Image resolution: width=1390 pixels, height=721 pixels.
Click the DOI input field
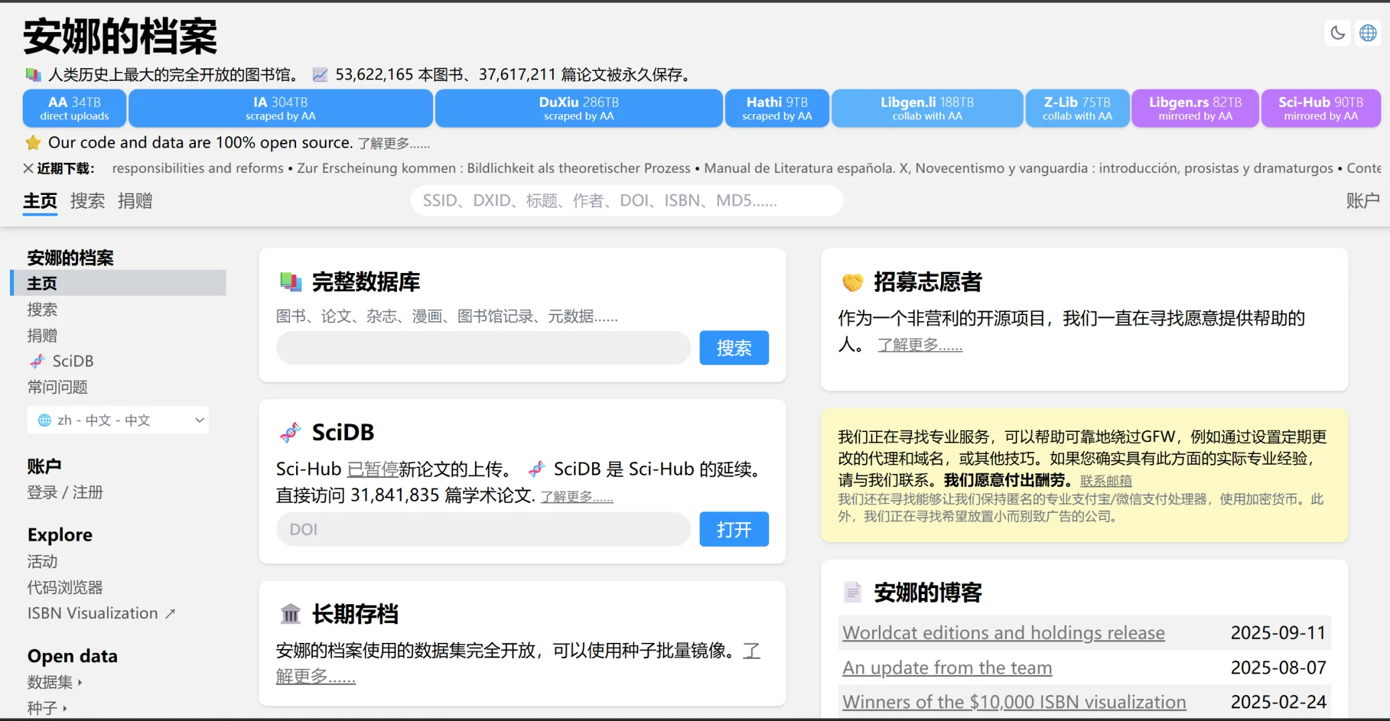483,529
